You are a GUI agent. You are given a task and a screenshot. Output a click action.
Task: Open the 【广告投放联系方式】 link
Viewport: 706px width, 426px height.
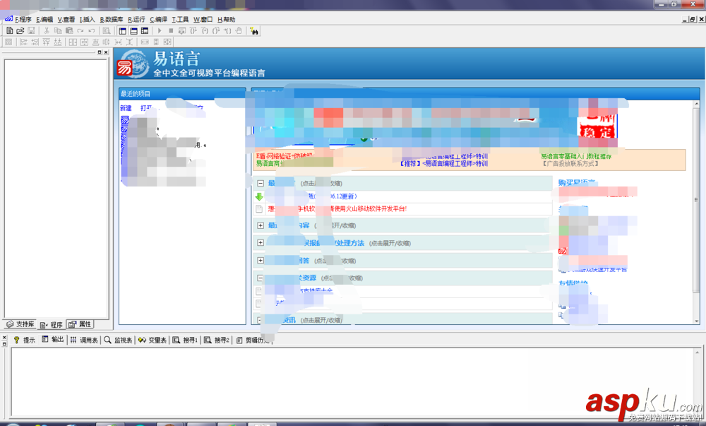coord(570,163)
